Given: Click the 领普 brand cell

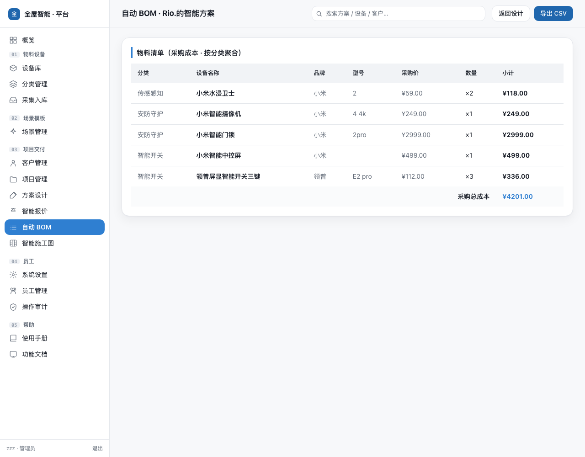Looking at the screenshot, I should point(320,176).
